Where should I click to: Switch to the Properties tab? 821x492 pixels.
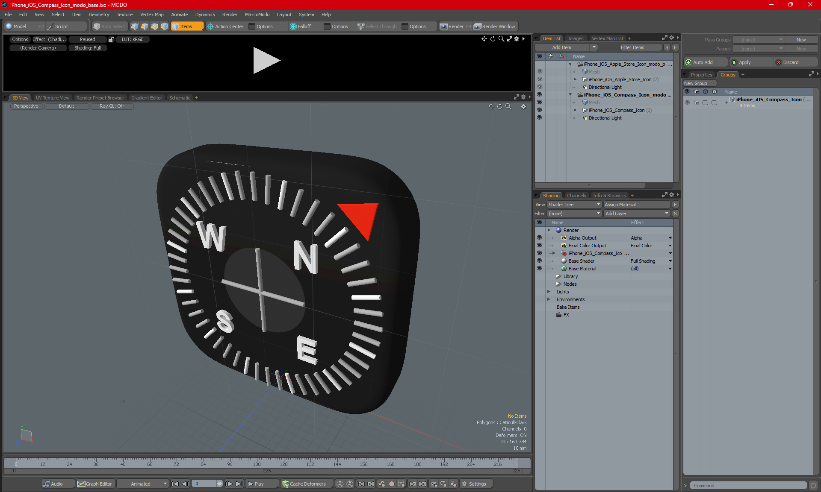tap(701, 75)
